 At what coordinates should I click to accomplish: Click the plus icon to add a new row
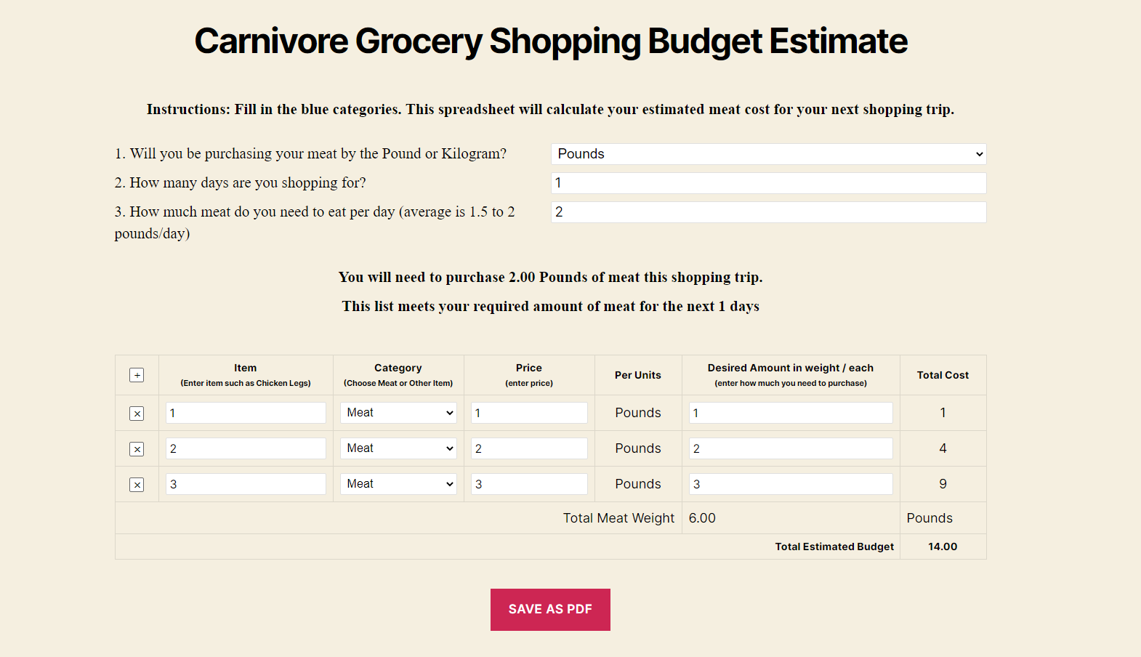point(137,375)
